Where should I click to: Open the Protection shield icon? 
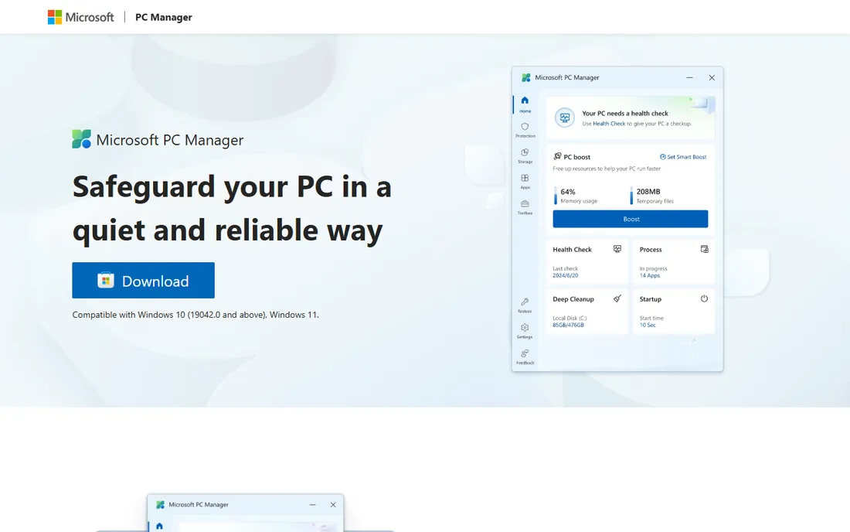(525, 126)
